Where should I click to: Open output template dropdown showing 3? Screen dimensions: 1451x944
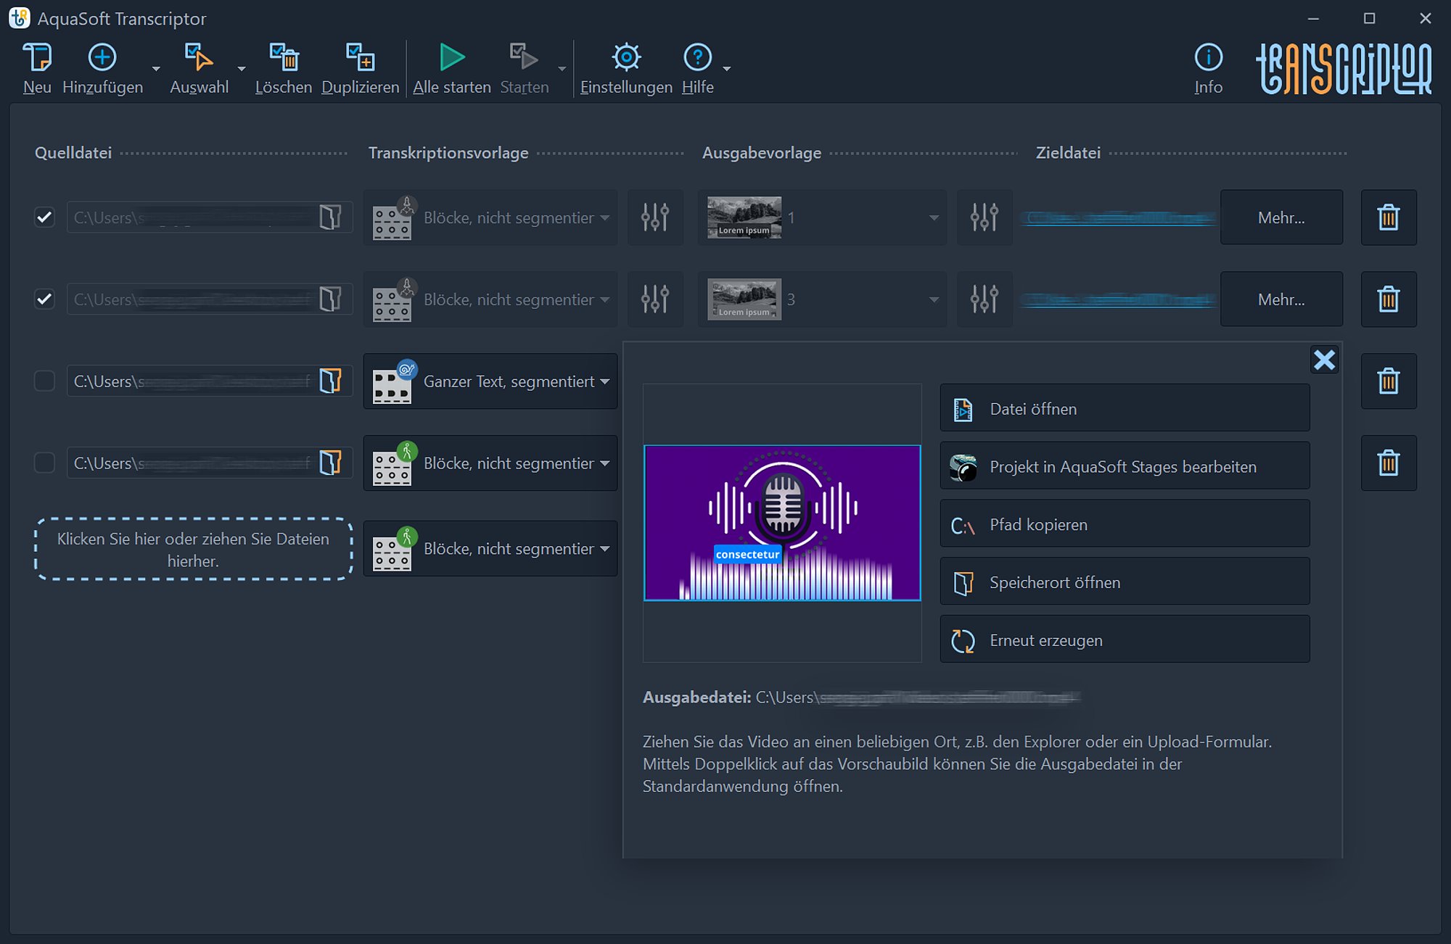822,299
